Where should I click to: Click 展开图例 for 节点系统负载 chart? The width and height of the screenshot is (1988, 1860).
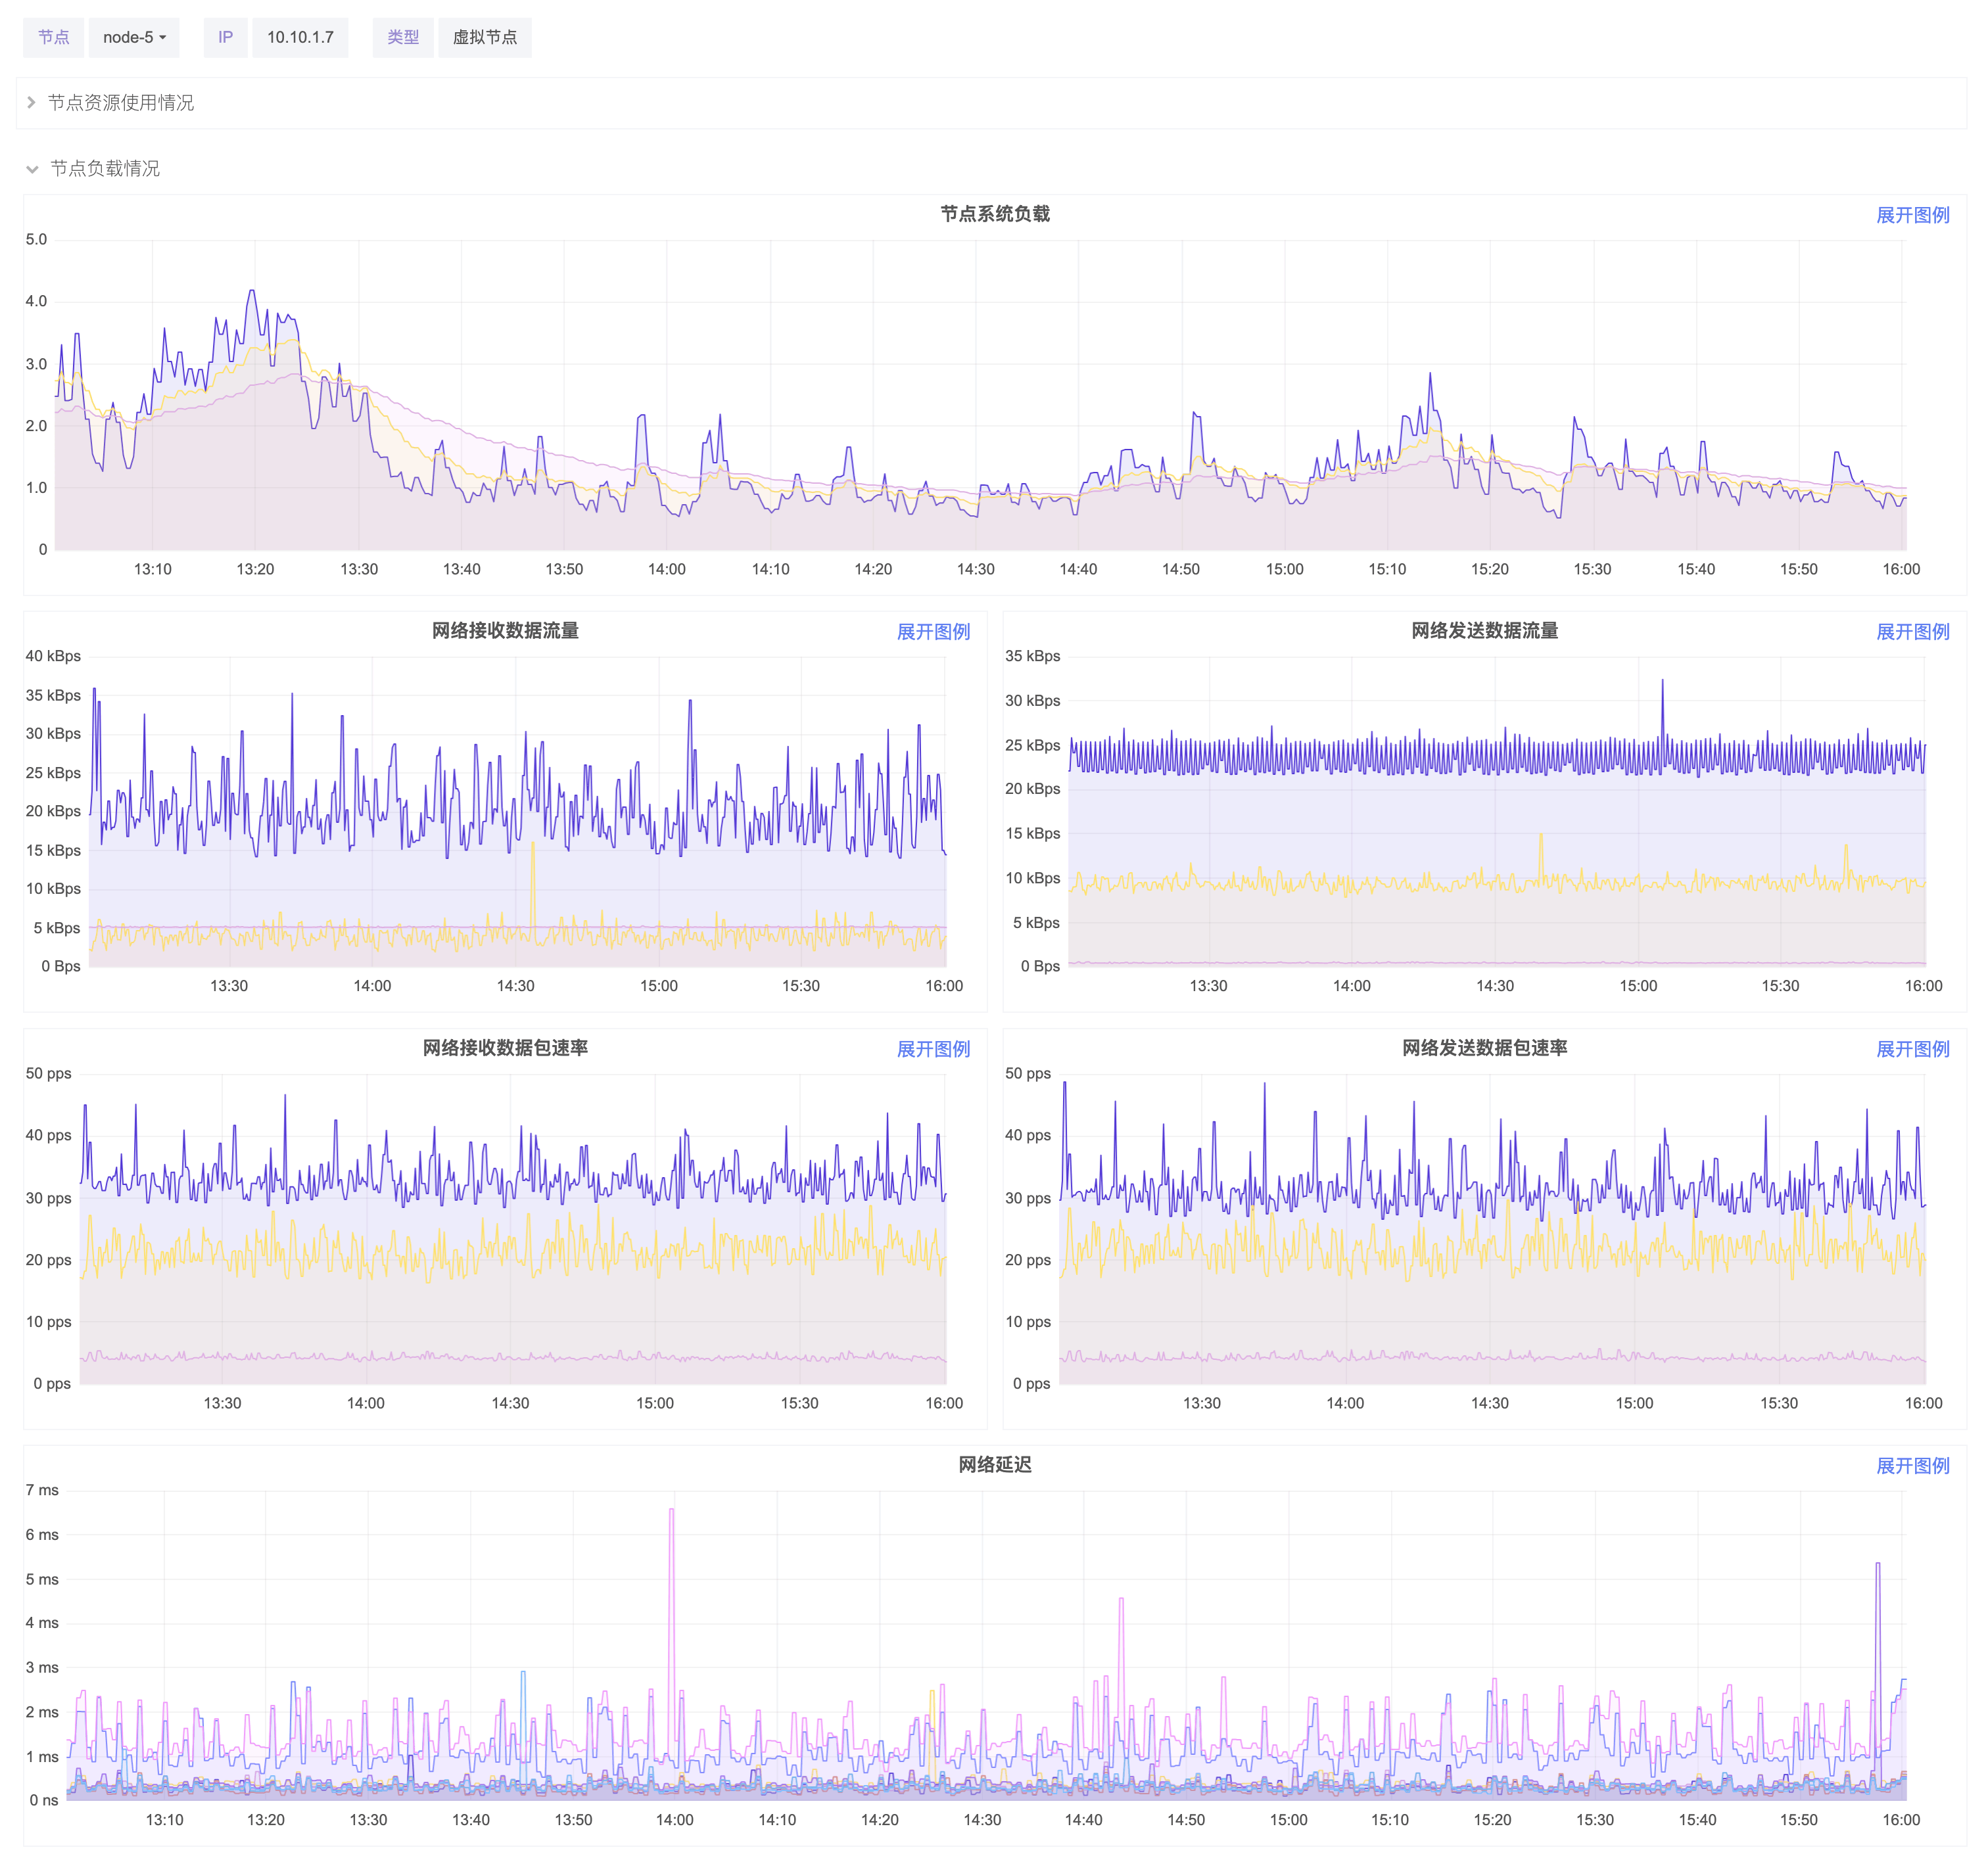[1912, 215]
